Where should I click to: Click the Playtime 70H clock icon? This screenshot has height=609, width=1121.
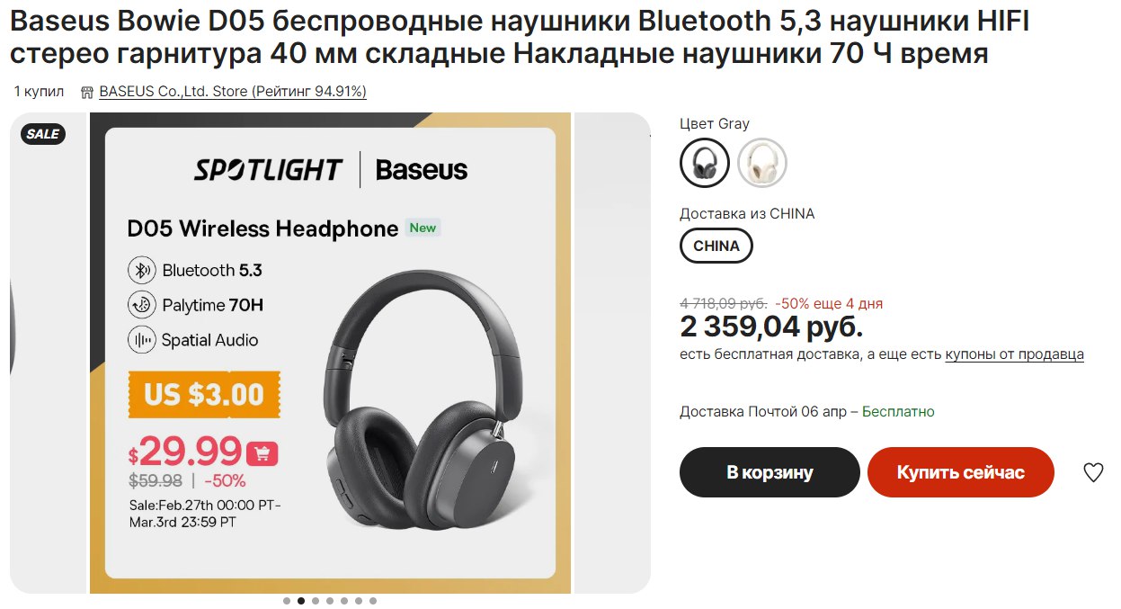coord(141,305)
